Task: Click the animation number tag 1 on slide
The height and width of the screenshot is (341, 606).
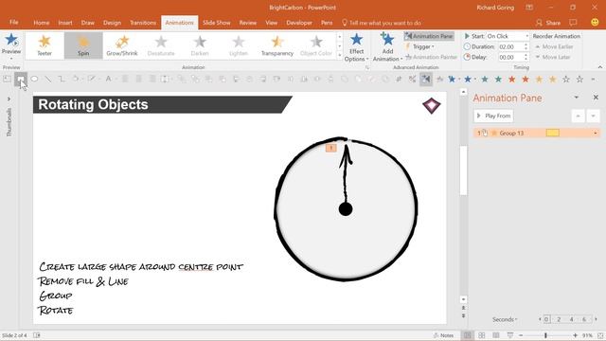Action: [x=330, y=148]
